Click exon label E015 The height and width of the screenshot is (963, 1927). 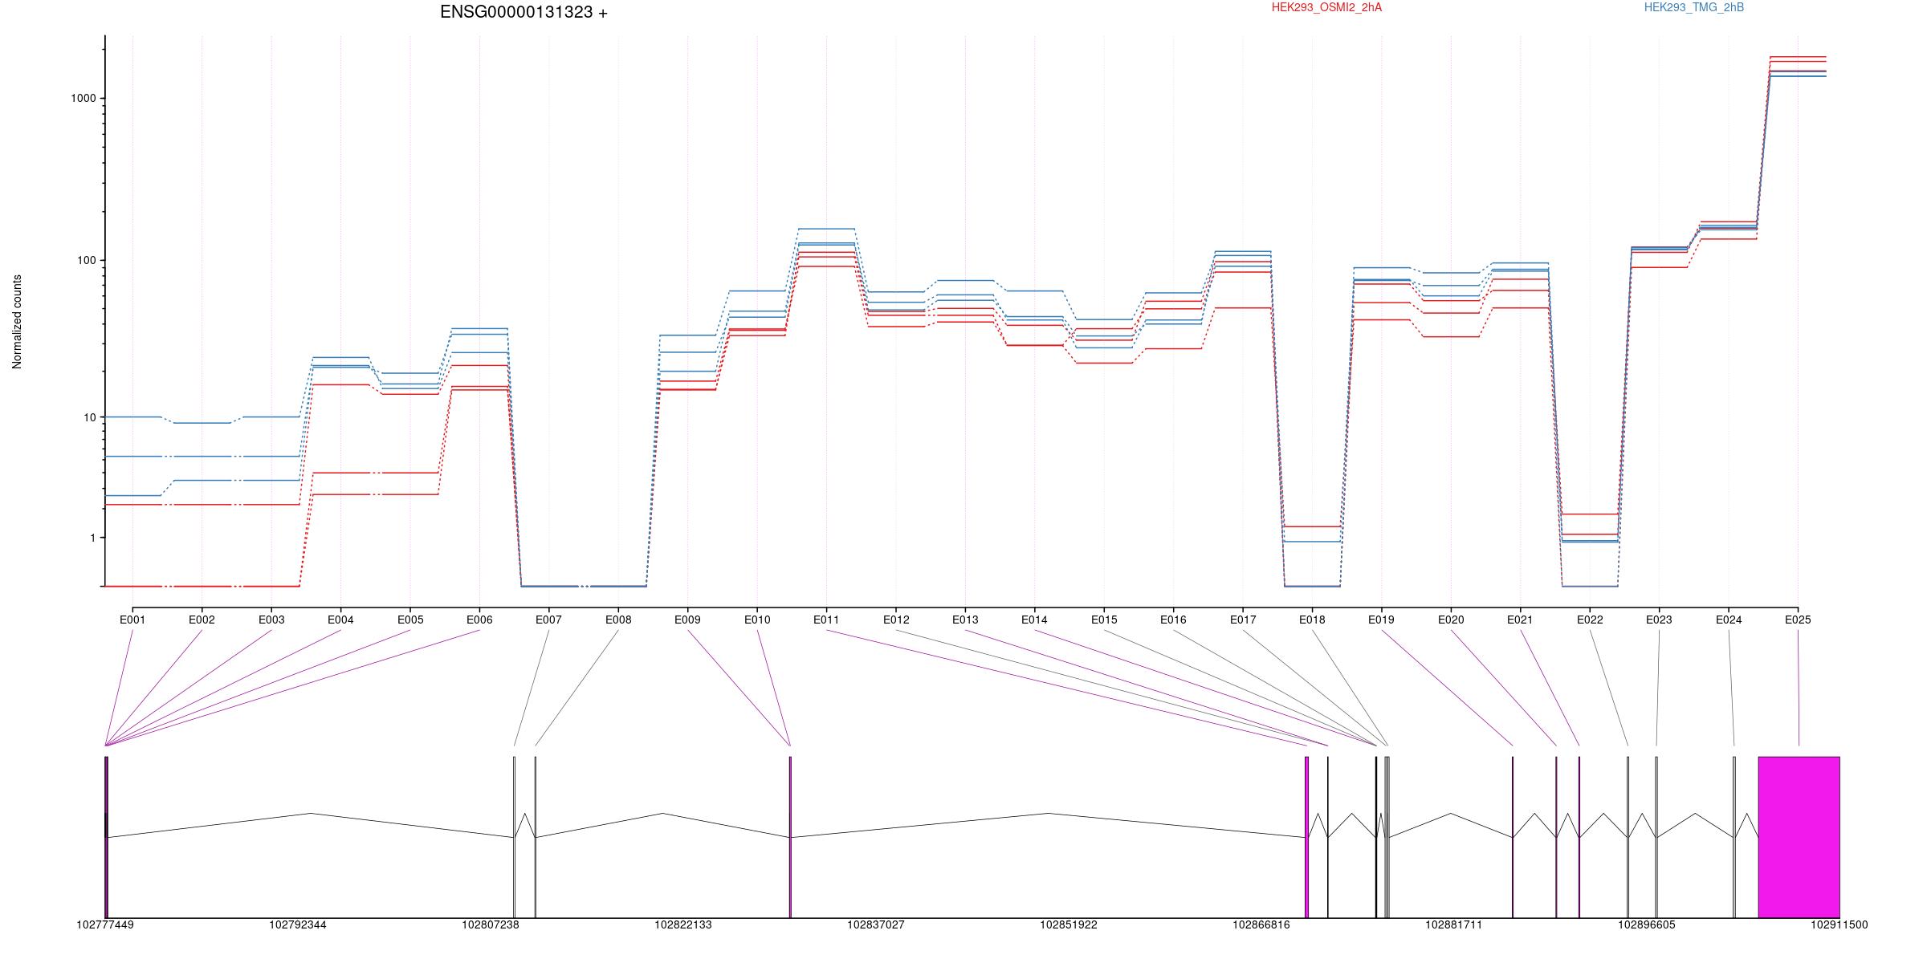pyautogui.click(x=1104, y=620)
